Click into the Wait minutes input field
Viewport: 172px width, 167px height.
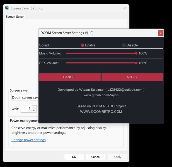tap(26, 109)
